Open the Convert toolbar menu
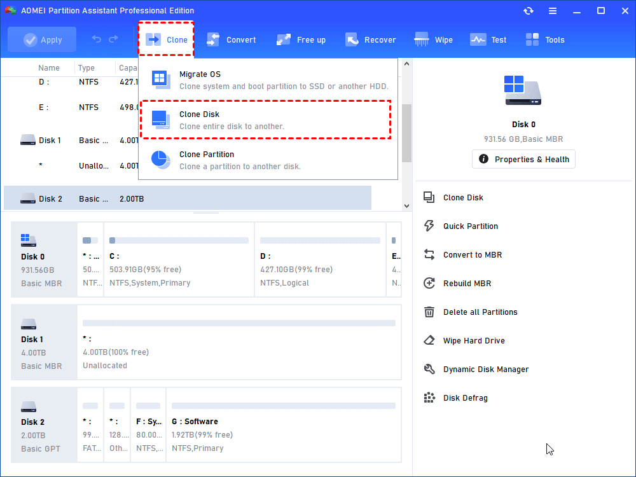The width and height of the screenshot is (636, 477). (x=232, y=39)
